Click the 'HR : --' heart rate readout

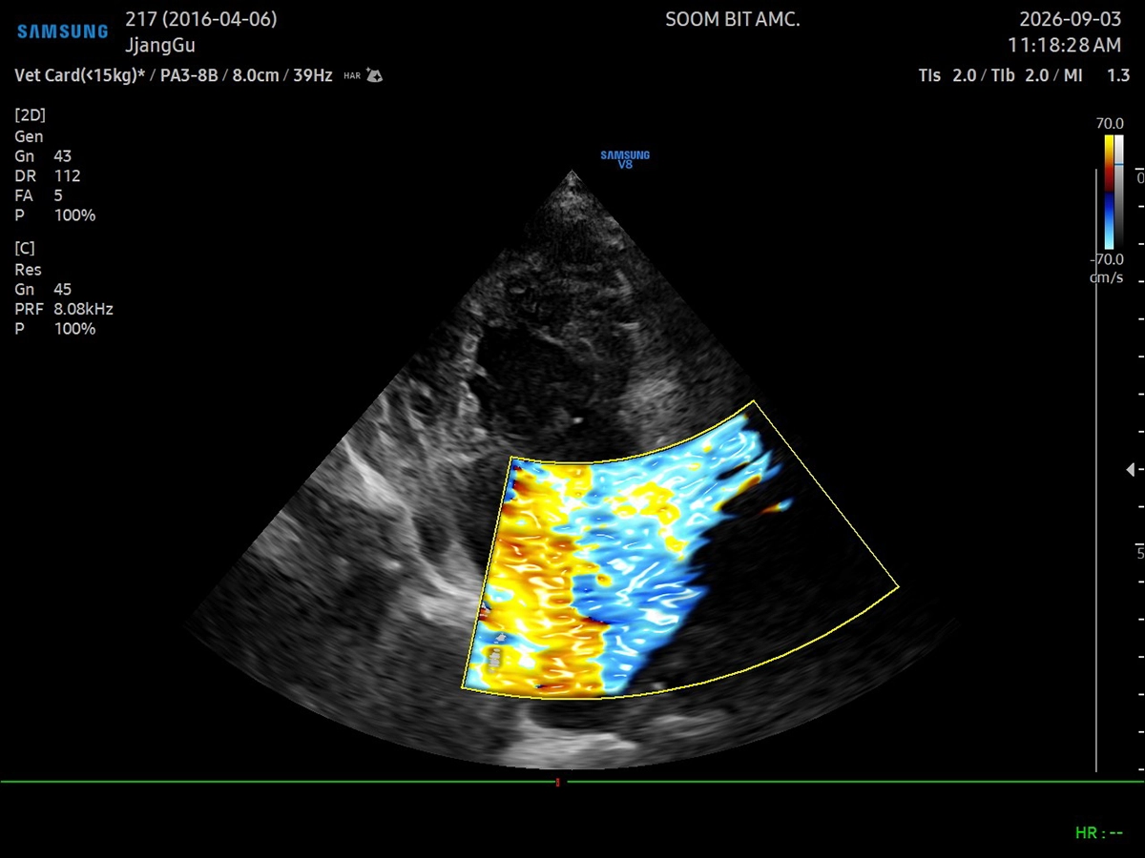[x=1099, y=832]
